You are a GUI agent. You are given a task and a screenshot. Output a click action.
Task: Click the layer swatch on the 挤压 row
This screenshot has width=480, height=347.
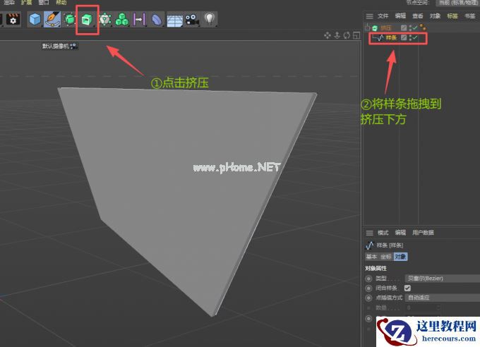click(404, 28)
